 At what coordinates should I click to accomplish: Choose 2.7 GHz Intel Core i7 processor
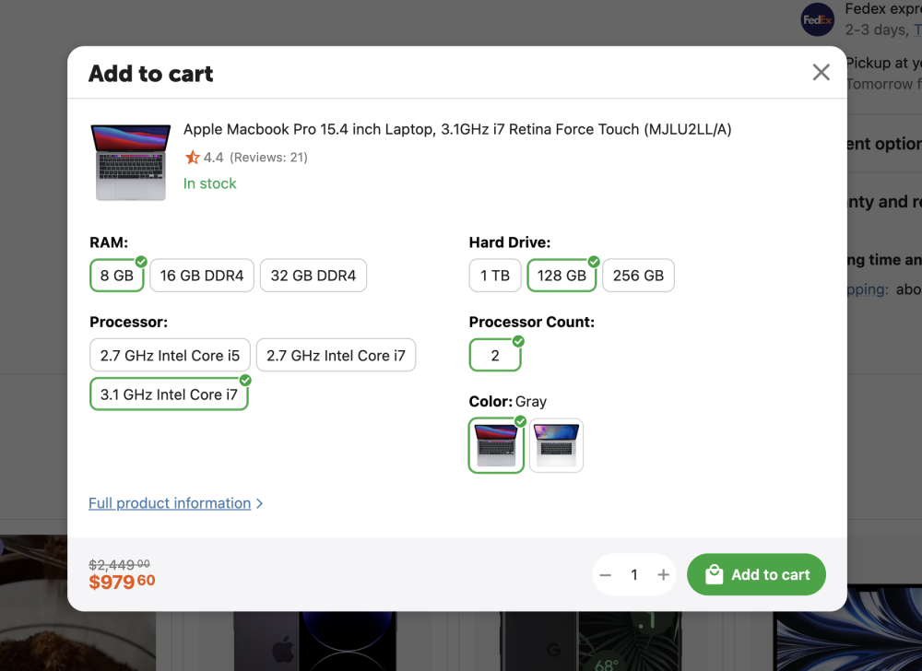tap(336, 356)
